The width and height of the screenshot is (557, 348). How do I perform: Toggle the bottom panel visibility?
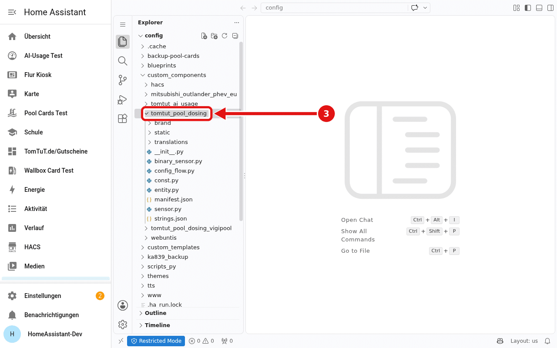539,8
